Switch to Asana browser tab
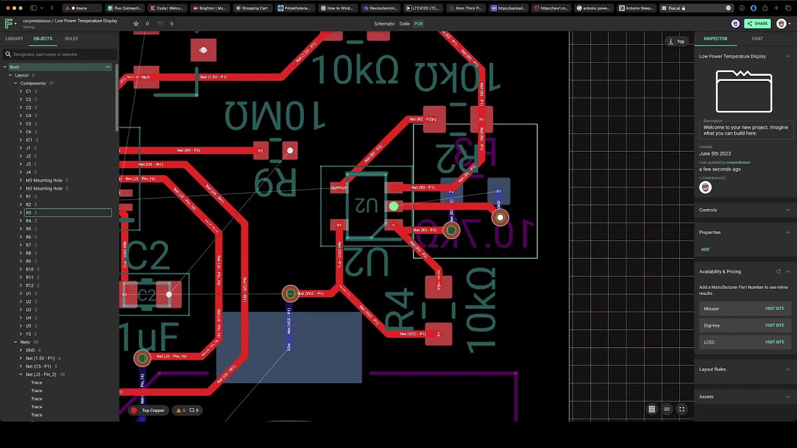The image size is (797, 448). pyautogui.click(x=83, y=8)
